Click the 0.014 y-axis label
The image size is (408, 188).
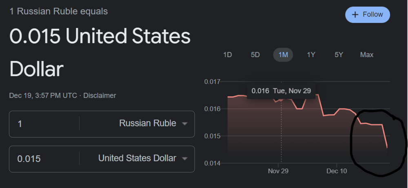coord(212,163)
